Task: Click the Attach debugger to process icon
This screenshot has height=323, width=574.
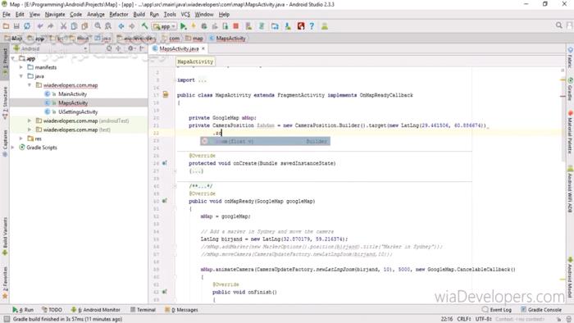Action: point(225,26)
